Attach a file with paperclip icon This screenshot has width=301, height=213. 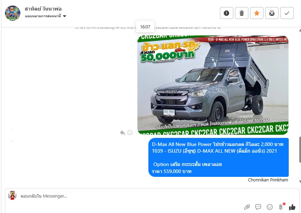(247, 207)
